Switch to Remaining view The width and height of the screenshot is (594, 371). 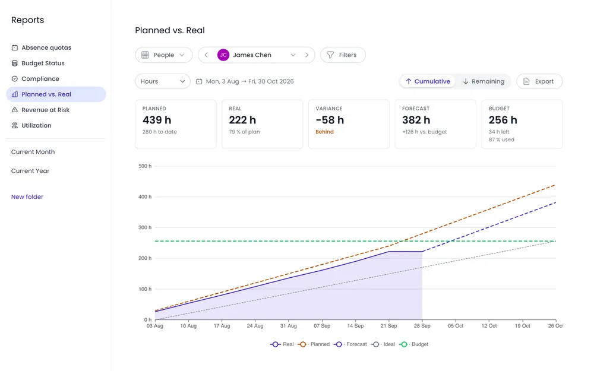click(x=484, y=81)
